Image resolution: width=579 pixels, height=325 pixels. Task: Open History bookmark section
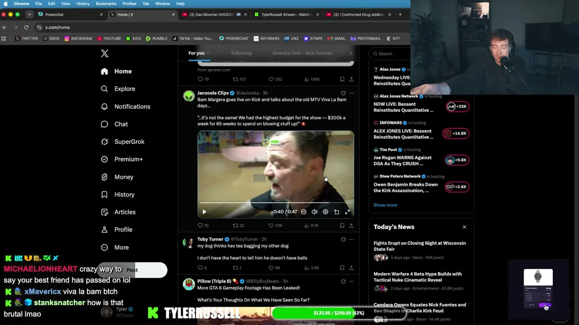(118, 195)
